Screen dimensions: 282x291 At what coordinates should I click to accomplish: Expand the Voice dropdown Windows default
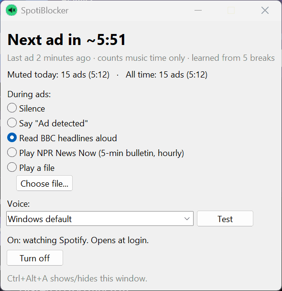point(100,219)
